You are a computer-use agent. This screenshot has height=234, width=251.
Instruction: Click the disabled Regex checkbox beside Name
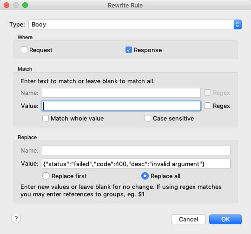coord(208,93)
